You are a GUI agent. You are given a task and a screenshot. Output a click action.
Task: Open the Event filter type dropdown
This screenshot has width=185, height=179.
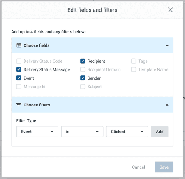click(37, 132)
